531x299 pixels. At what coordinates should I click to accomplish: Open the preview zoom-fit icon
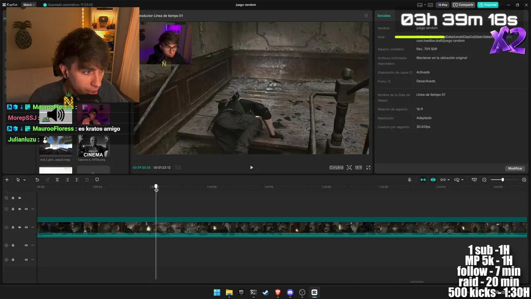tap(349, 168)
